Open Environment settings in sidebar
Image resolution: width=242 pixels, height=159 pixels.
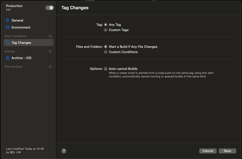click(x=29, y=27)
